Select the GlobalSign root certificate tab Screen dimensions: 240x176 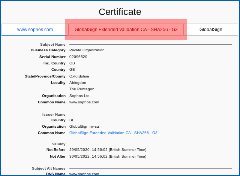(211, 30)
